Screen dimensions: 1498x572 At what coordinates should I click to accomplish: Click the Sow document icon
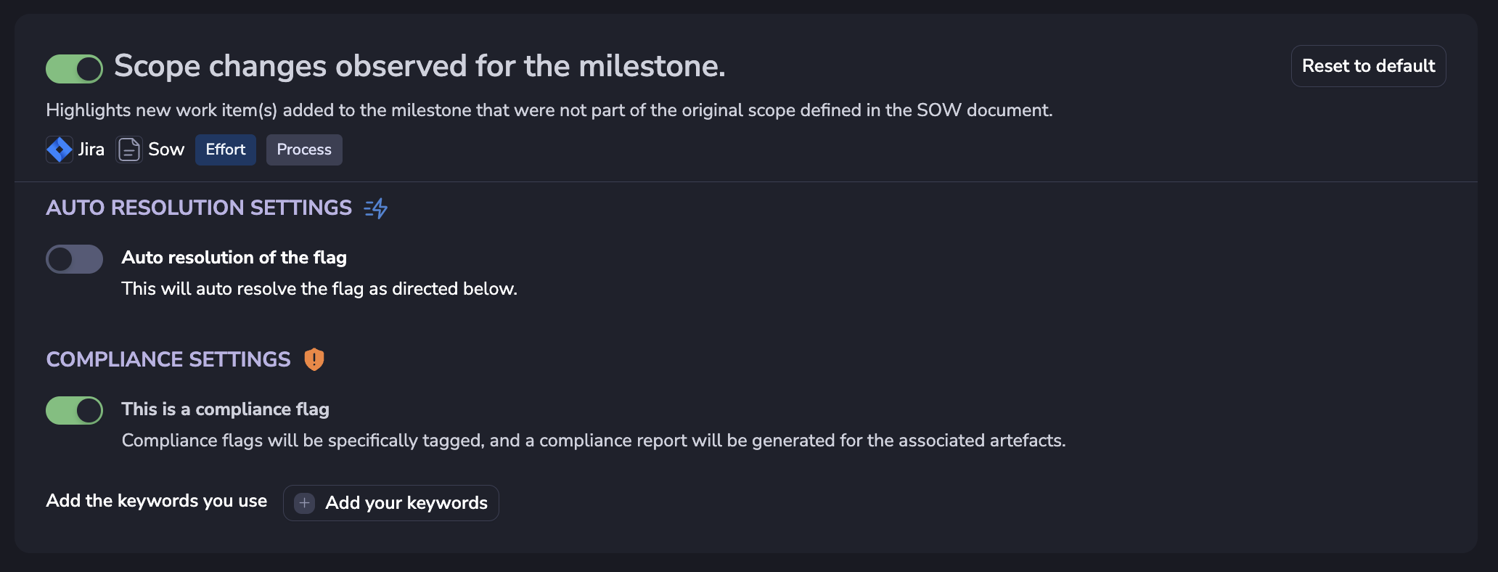tap(129, 150)
